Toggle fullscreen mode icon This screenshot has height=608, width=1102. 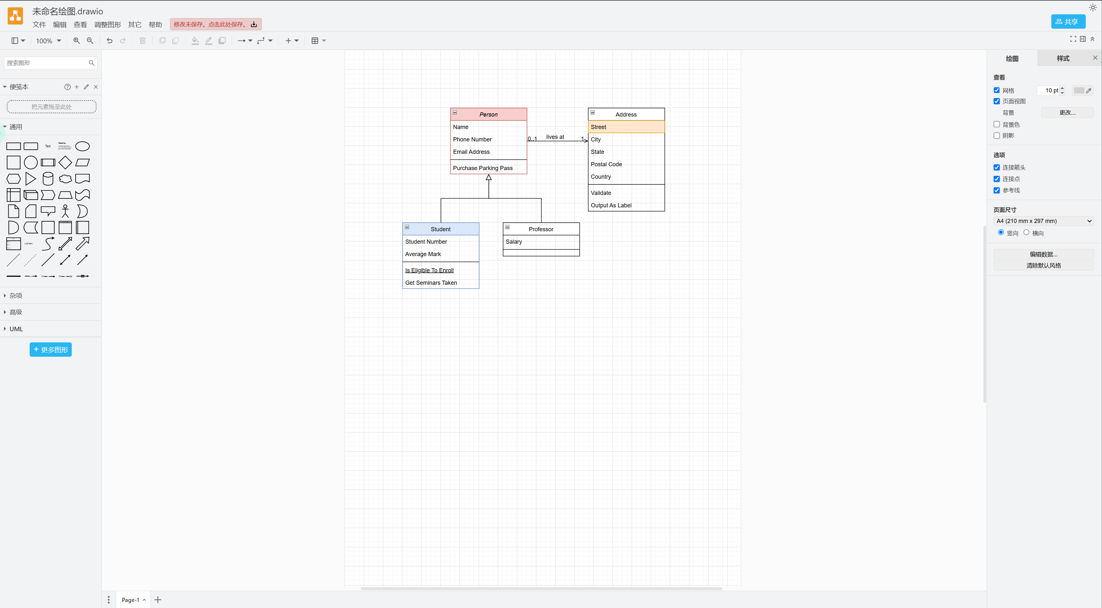pyautogui.click(x=1073, y=39)
